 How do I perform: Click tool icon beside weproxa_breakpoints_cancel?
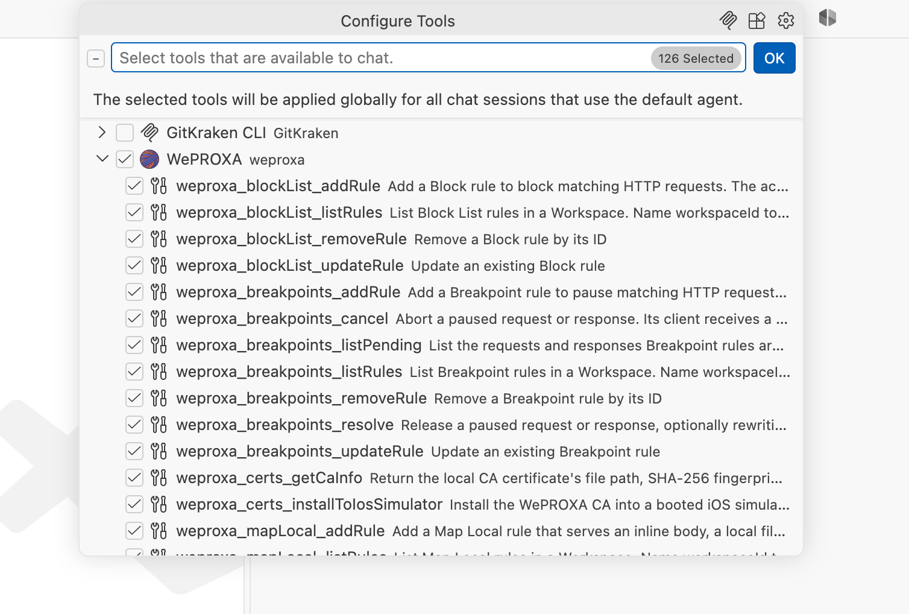tap(159, 318)
